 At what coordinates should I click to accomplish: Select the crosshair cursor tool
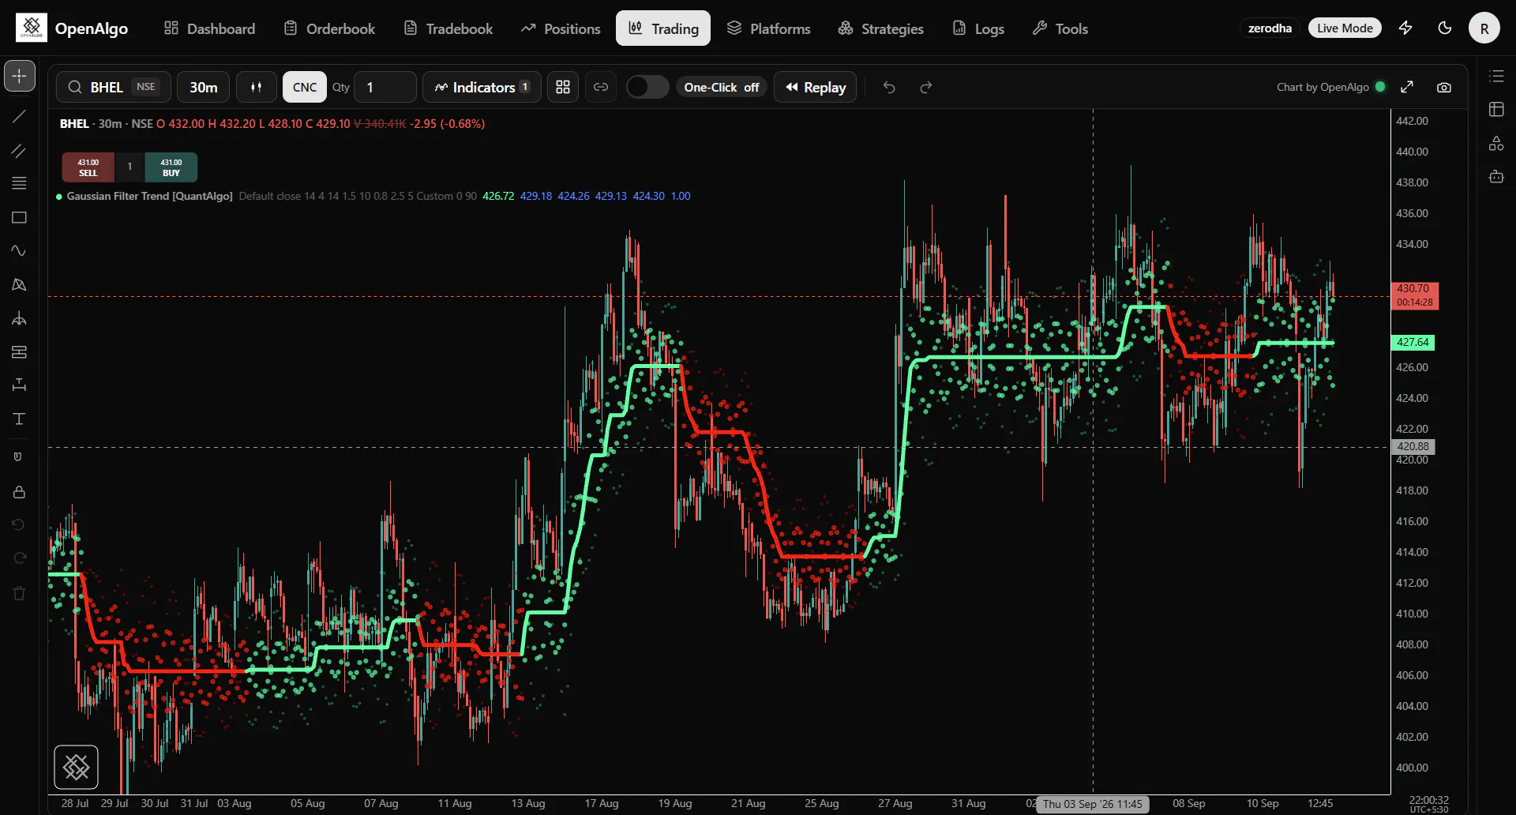(x=20, y=76)
